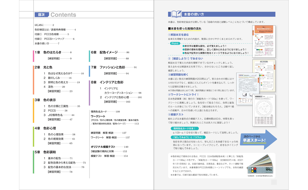Switch to the Contents page tab
The height and width of the screenshot is (190, 308).
64,14
